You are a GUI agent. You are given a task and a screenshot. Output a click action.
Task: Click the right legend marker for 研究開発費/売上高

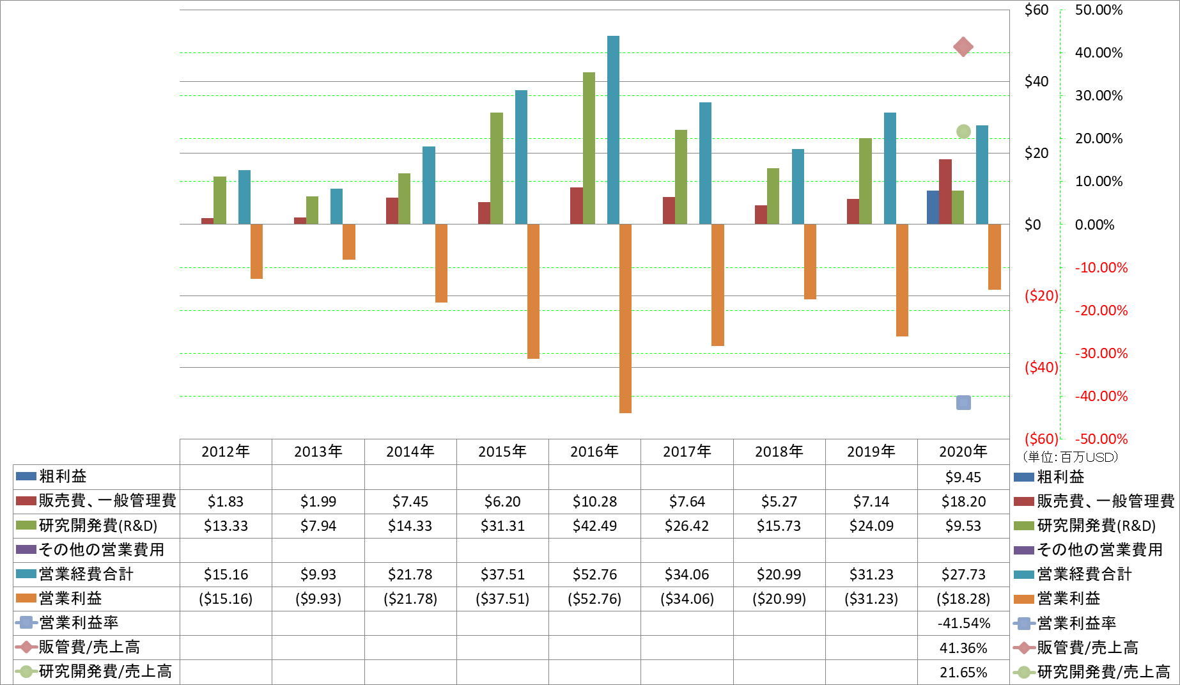pos(1024,672)
